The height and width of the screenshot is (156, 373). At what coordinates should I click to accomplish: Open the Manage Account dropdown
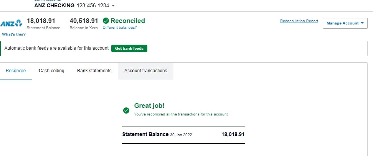[345, 23]
